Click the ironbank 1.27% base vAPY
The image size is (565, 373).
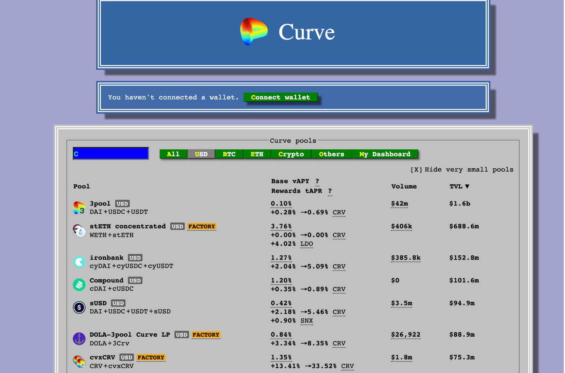point(281,258)
